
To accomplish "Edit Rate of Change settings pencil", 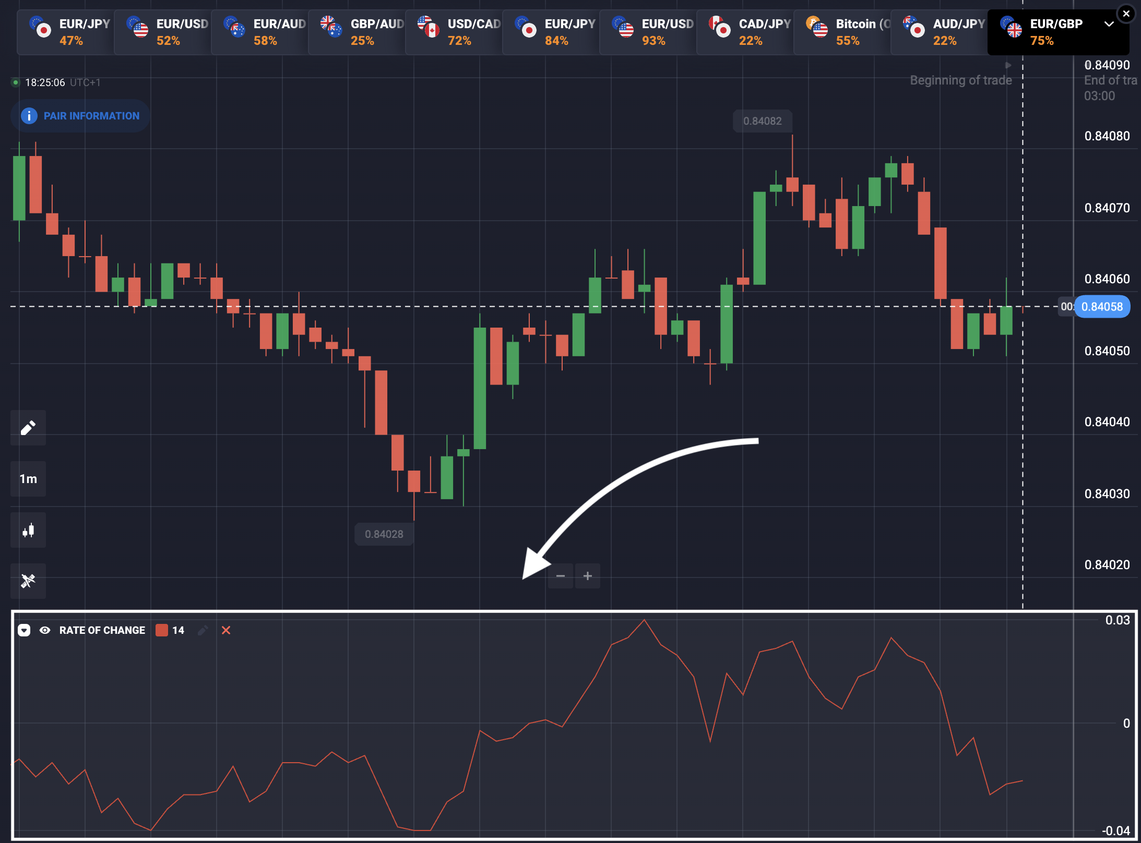I will tap(203, 630).
